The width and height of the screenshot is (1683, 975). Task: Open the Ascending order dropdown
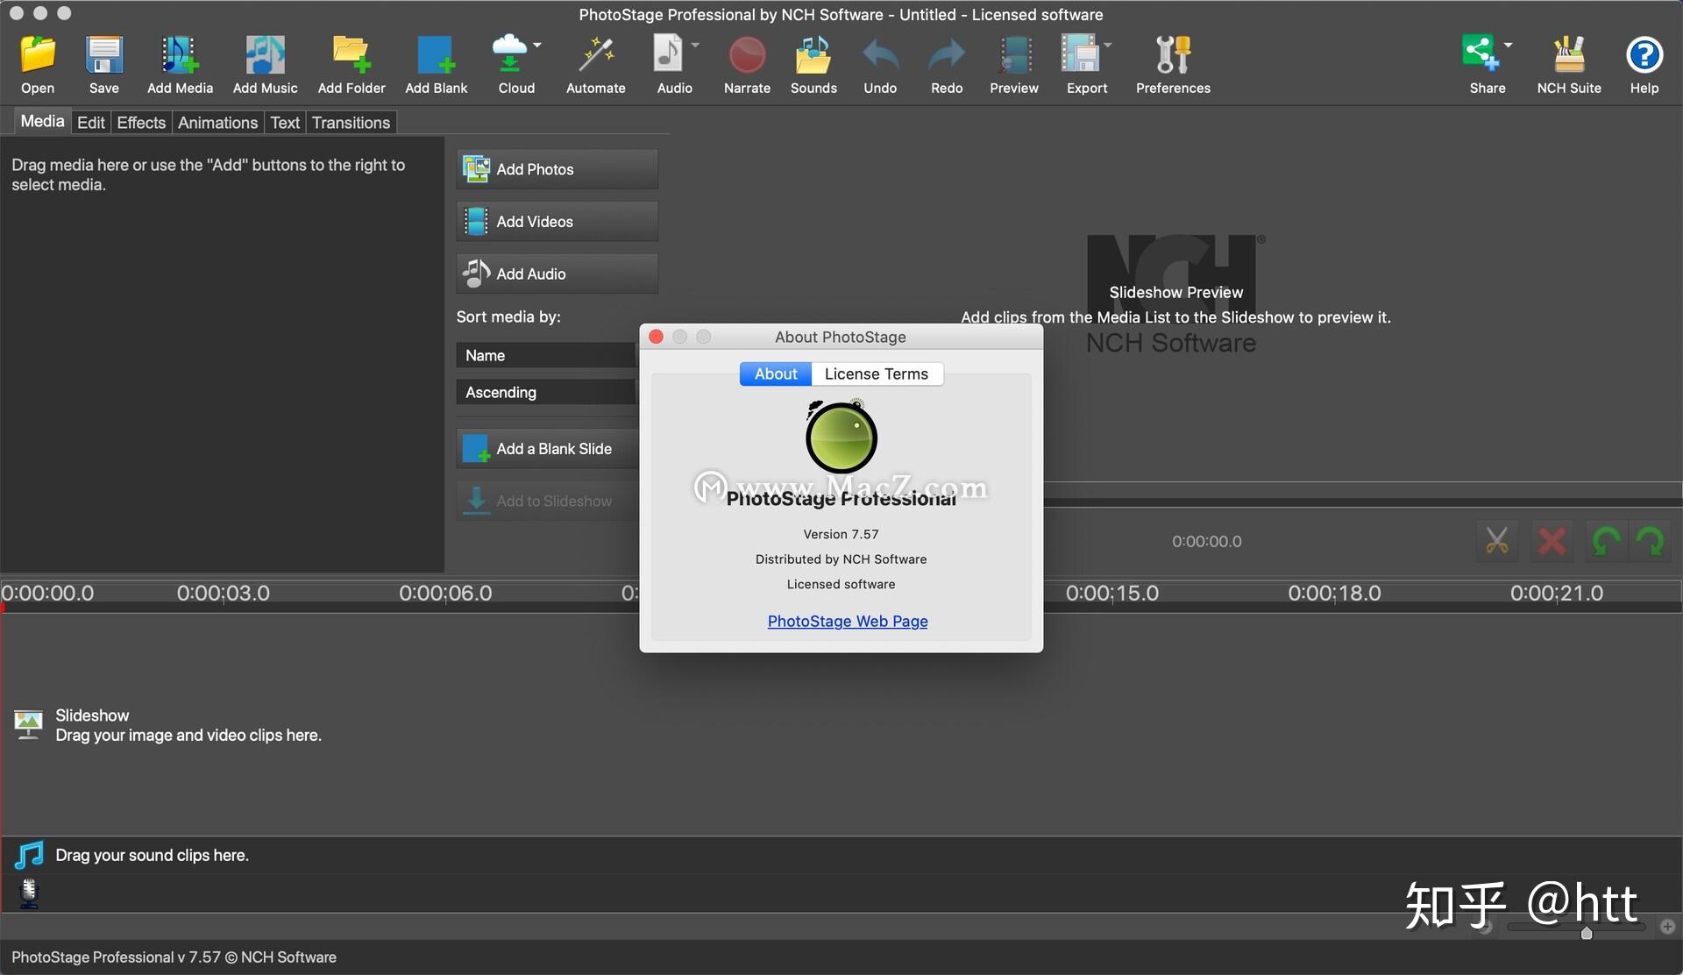545,392
